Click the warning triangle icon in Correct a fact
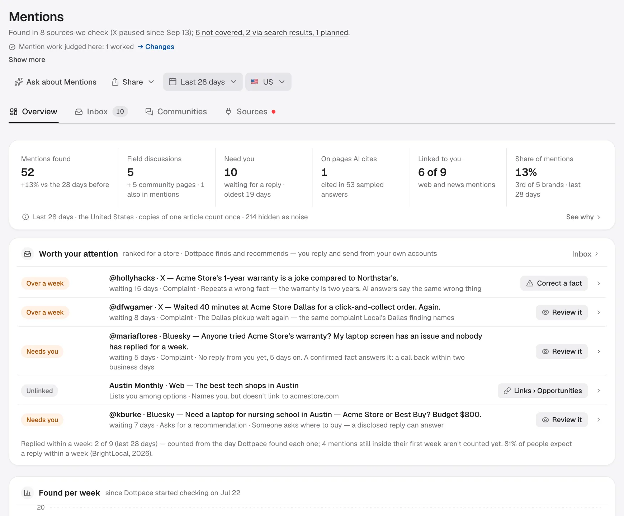This screenshot has height=516, width=624. point(530,283)
